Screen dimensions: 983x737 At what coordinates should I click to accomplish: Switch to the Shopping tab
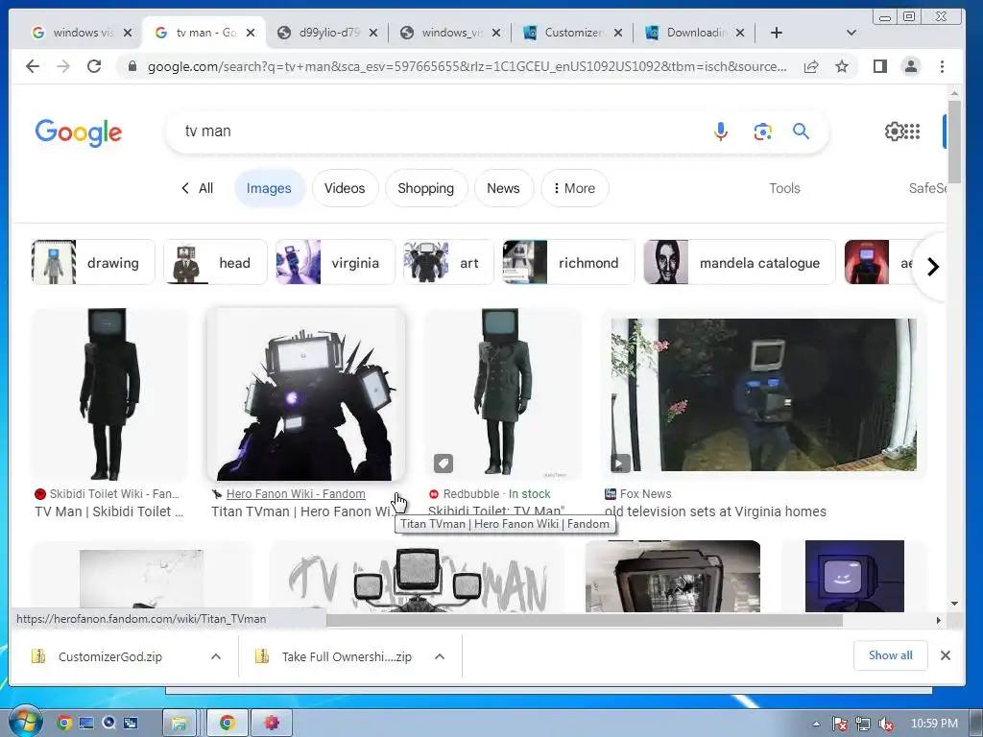[x=425, y=188]
